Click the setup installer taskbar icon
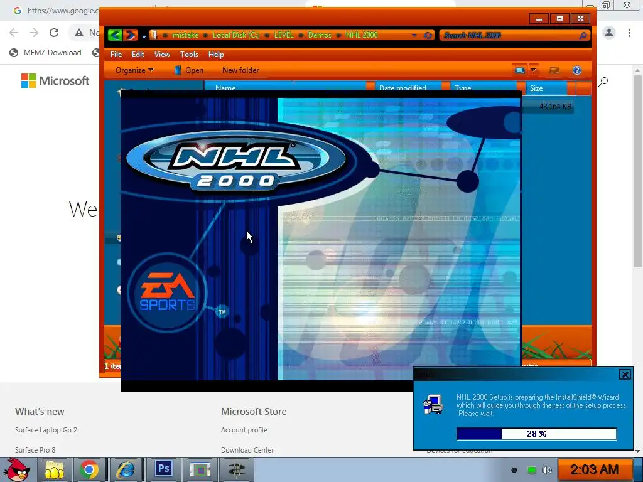Screen dimensions: 643x482 pos(200,469)
